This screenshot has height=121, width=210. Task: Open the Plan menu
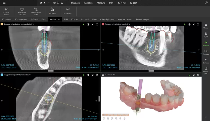(111, 3)
